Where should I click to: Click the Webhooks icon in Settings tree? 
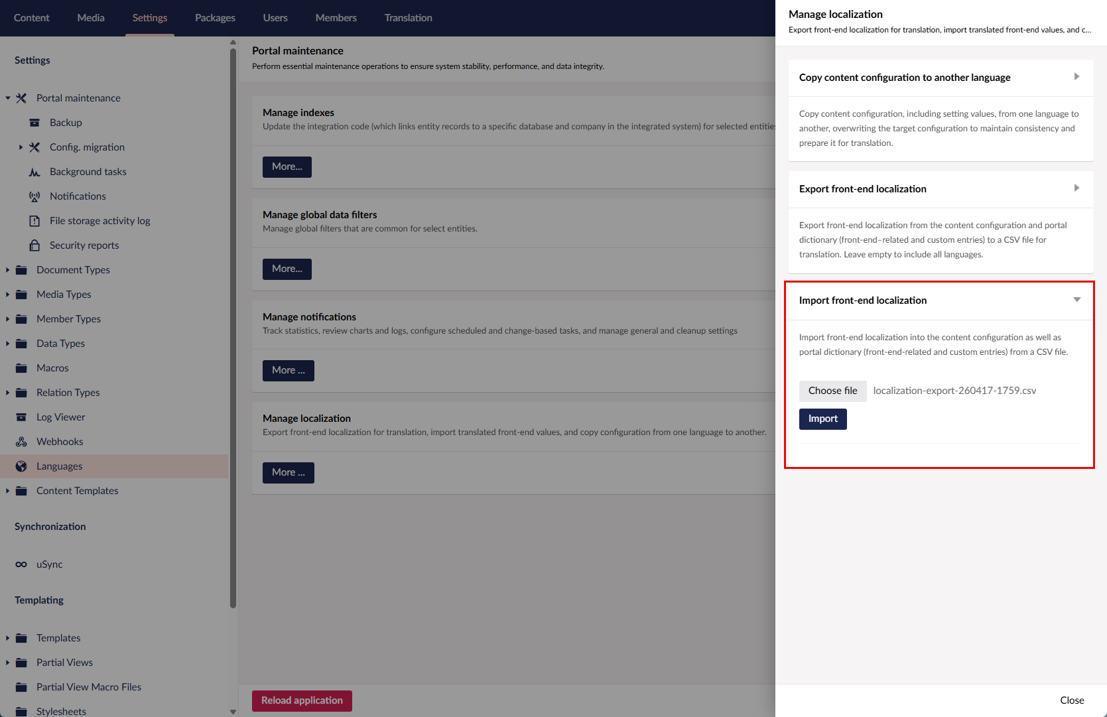(21, 442)
